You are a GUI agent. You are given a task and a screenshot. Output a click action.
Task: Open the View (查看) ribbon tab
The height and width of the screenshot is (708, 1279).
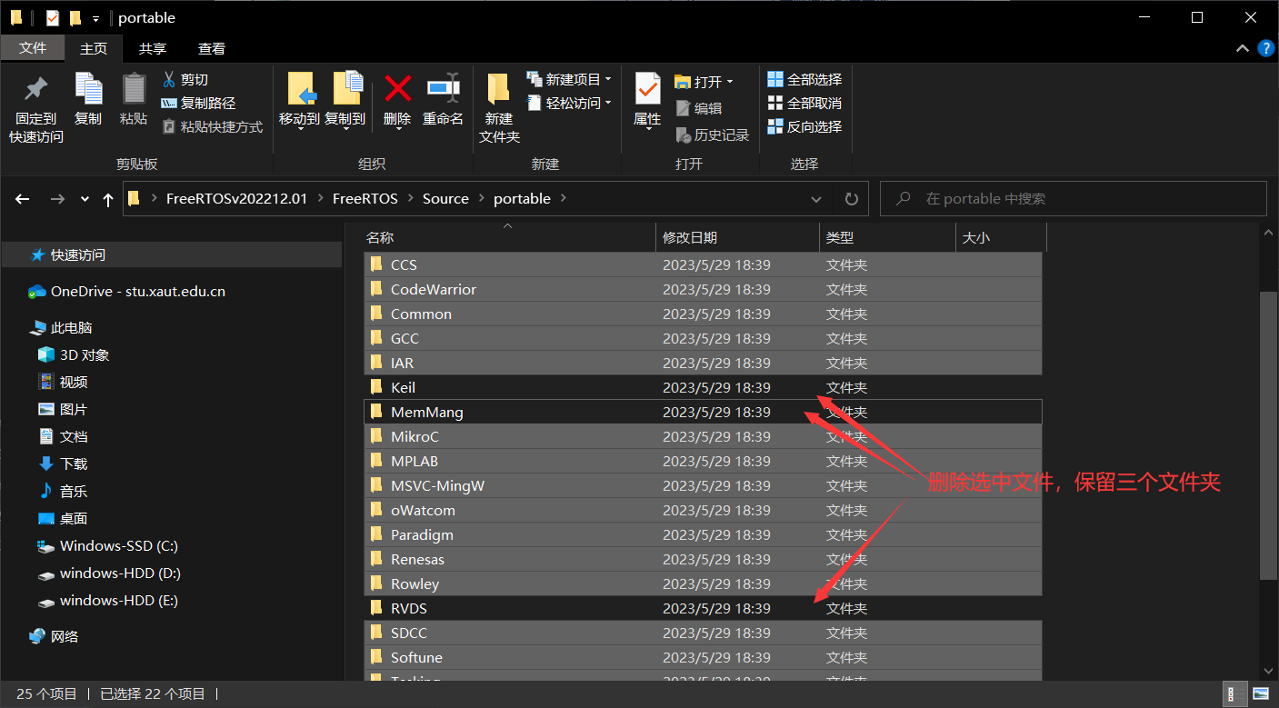[x=211, y=48]
